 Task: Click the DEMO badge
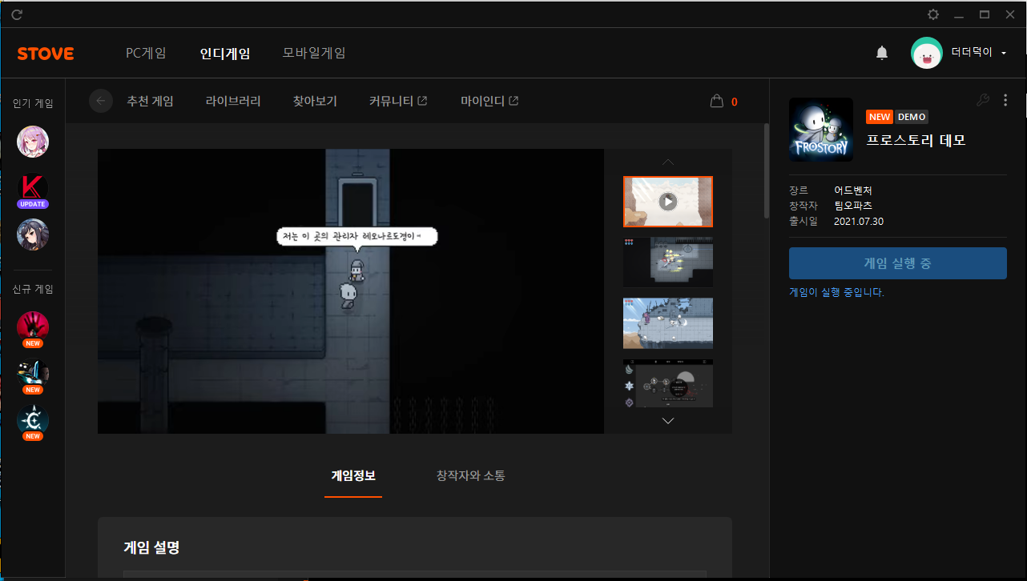click(912, 117)
